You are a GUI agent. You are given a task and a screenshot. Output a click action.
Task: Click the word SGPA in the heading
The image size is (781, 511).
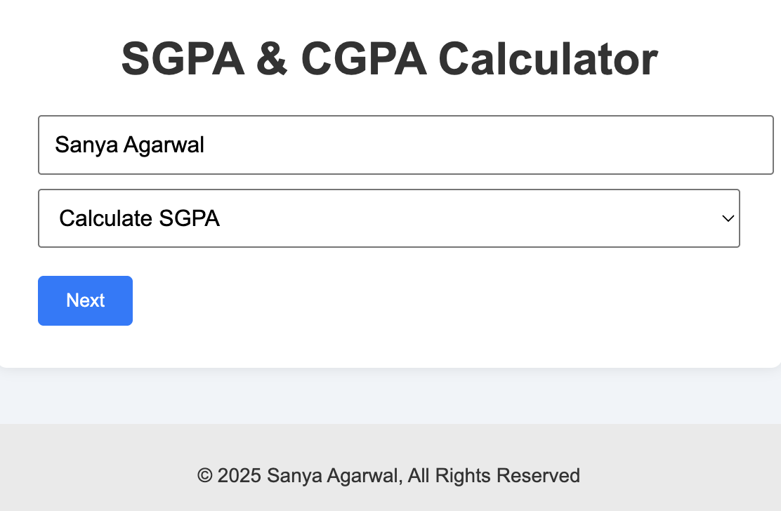[x=183, y=59]
